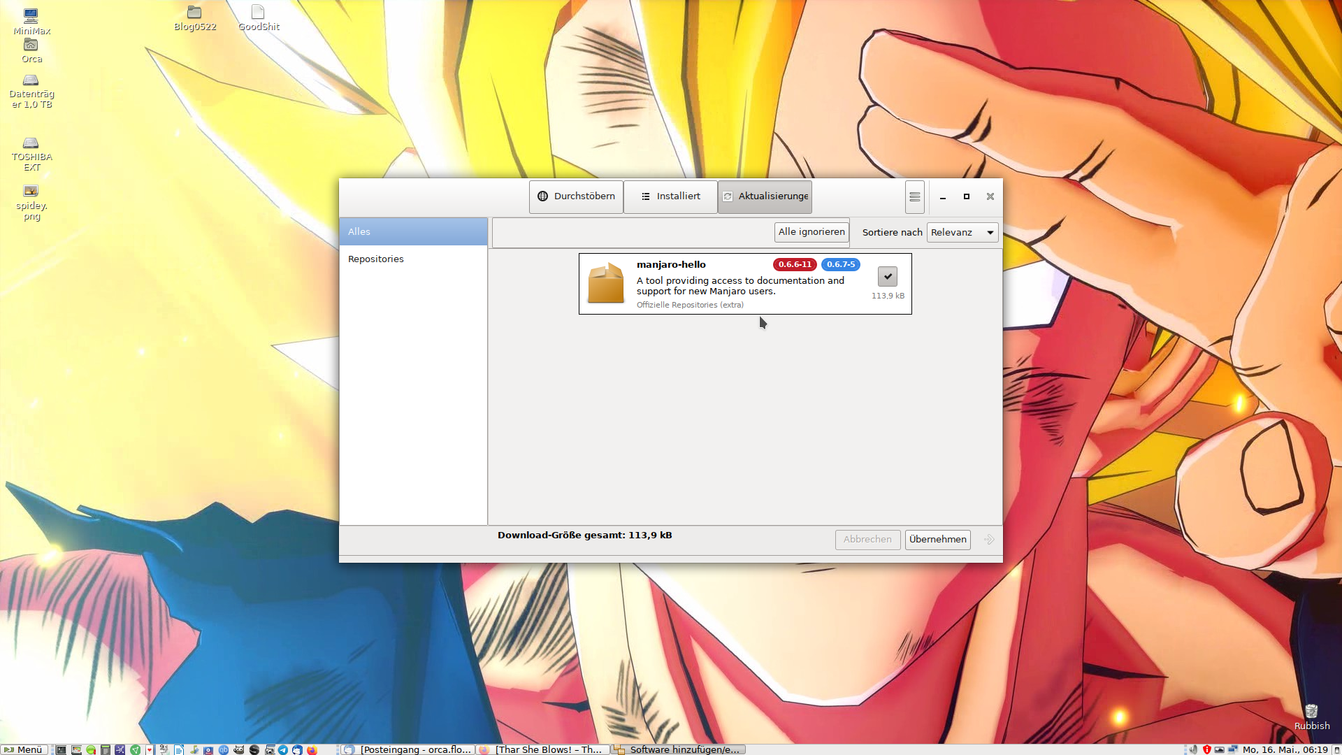Click the display tray icon beside shield
Image resolution: width=1342 pixels, height=755 pixels.
(x=1220, y=749)
